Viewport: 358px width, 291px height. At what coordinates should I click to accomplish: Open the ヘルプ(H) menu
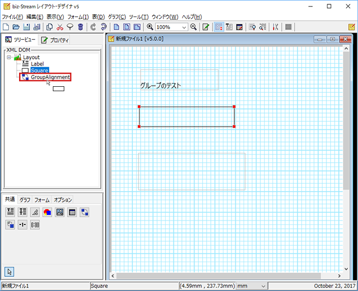coord(192,17)
